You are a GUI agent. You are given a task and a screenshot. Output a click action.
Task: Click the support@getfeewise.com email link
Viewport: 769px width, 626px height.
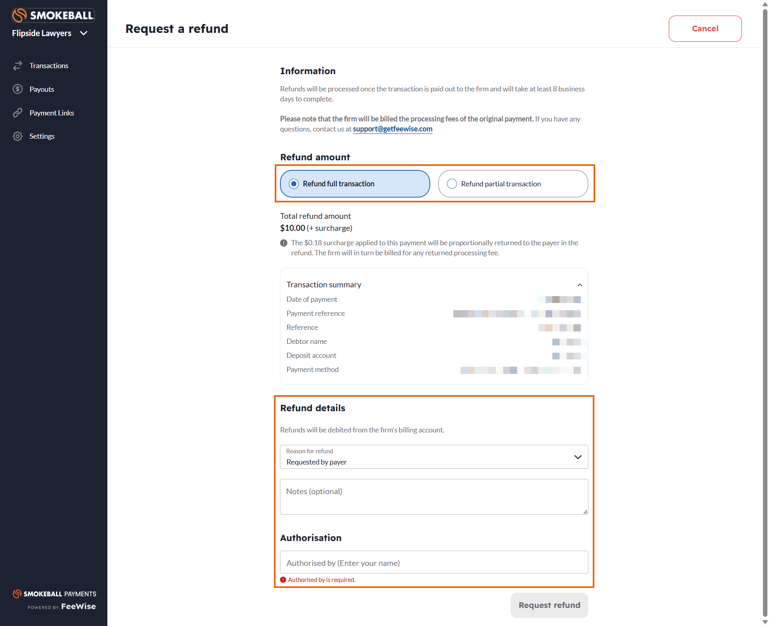pyautogui.click(x=393, y=129)
